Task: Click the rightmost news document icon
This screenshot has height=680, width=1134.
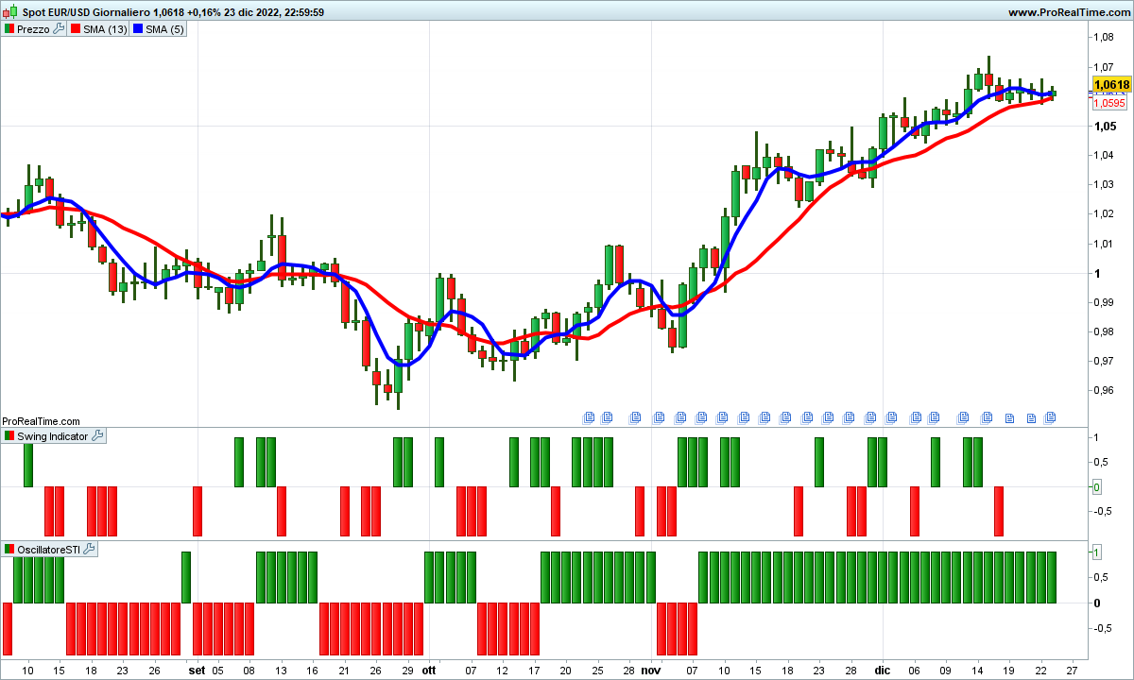Action: tap(1049, 416)
